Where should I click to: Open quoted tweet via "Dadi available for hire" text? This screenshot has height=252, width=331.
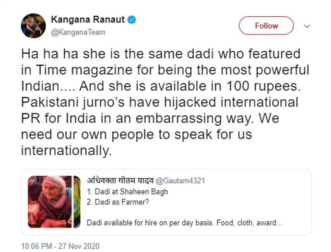click(x=185, y=223)
